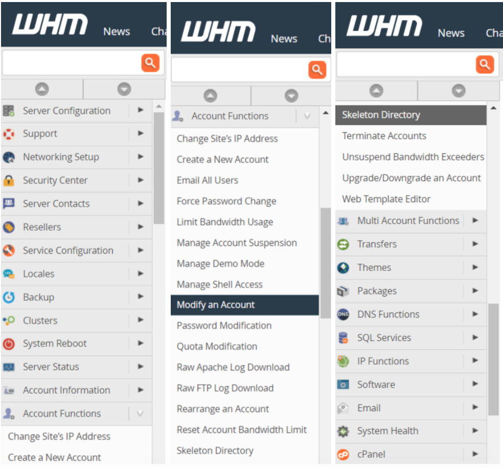Image resolution: width=503 pixels, height=467 pixels.
Task: Click search button in right panel
Action: (485, 65)
